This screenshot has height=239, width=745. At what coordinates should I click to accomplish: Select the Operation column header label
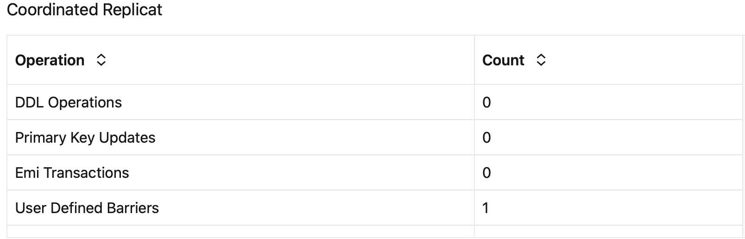50,60
